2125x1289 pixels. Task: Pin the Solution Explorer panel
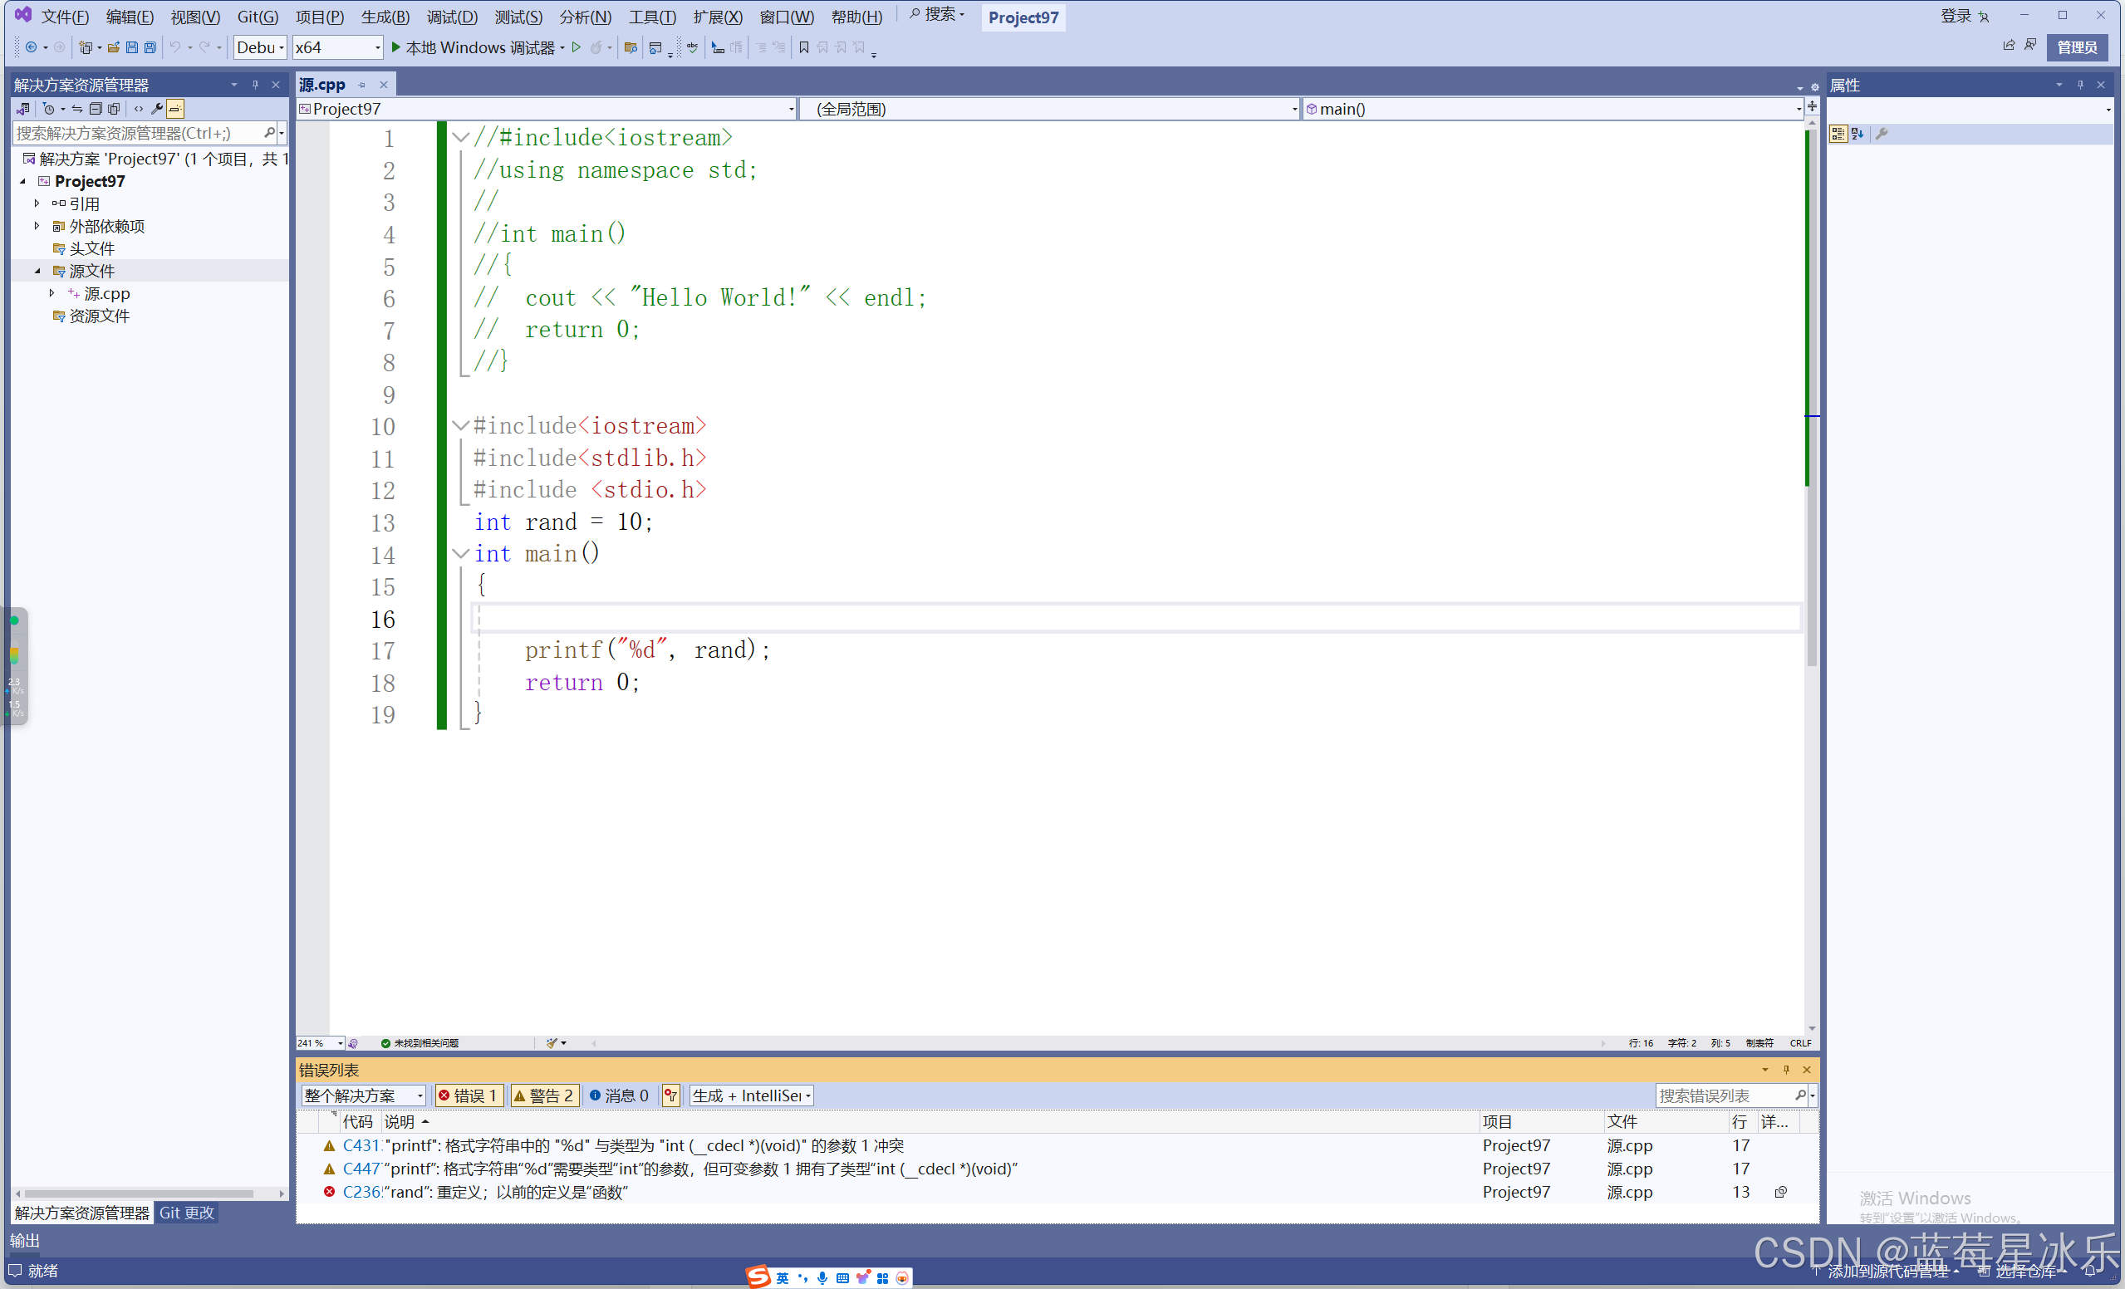coord(255,85)
